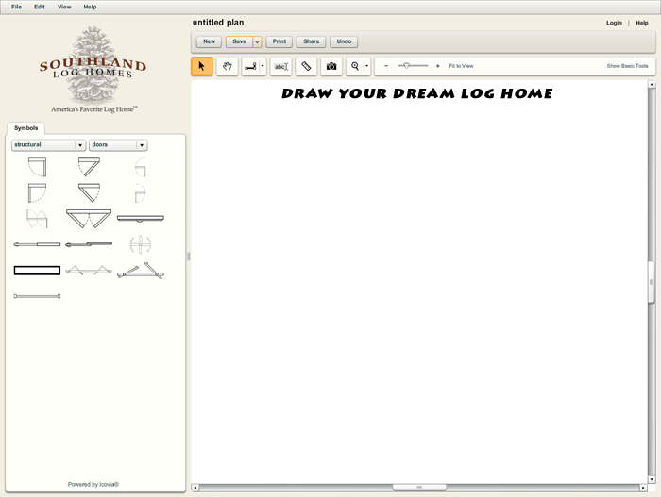This screenshot has height=497, width=661.
Task: Click the minus zoom out button
Action: pos(385,66)
